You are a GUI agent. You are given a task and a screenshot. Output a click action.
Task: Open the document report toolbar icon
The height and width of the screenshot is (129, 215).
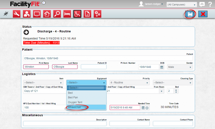pos(87,14)
